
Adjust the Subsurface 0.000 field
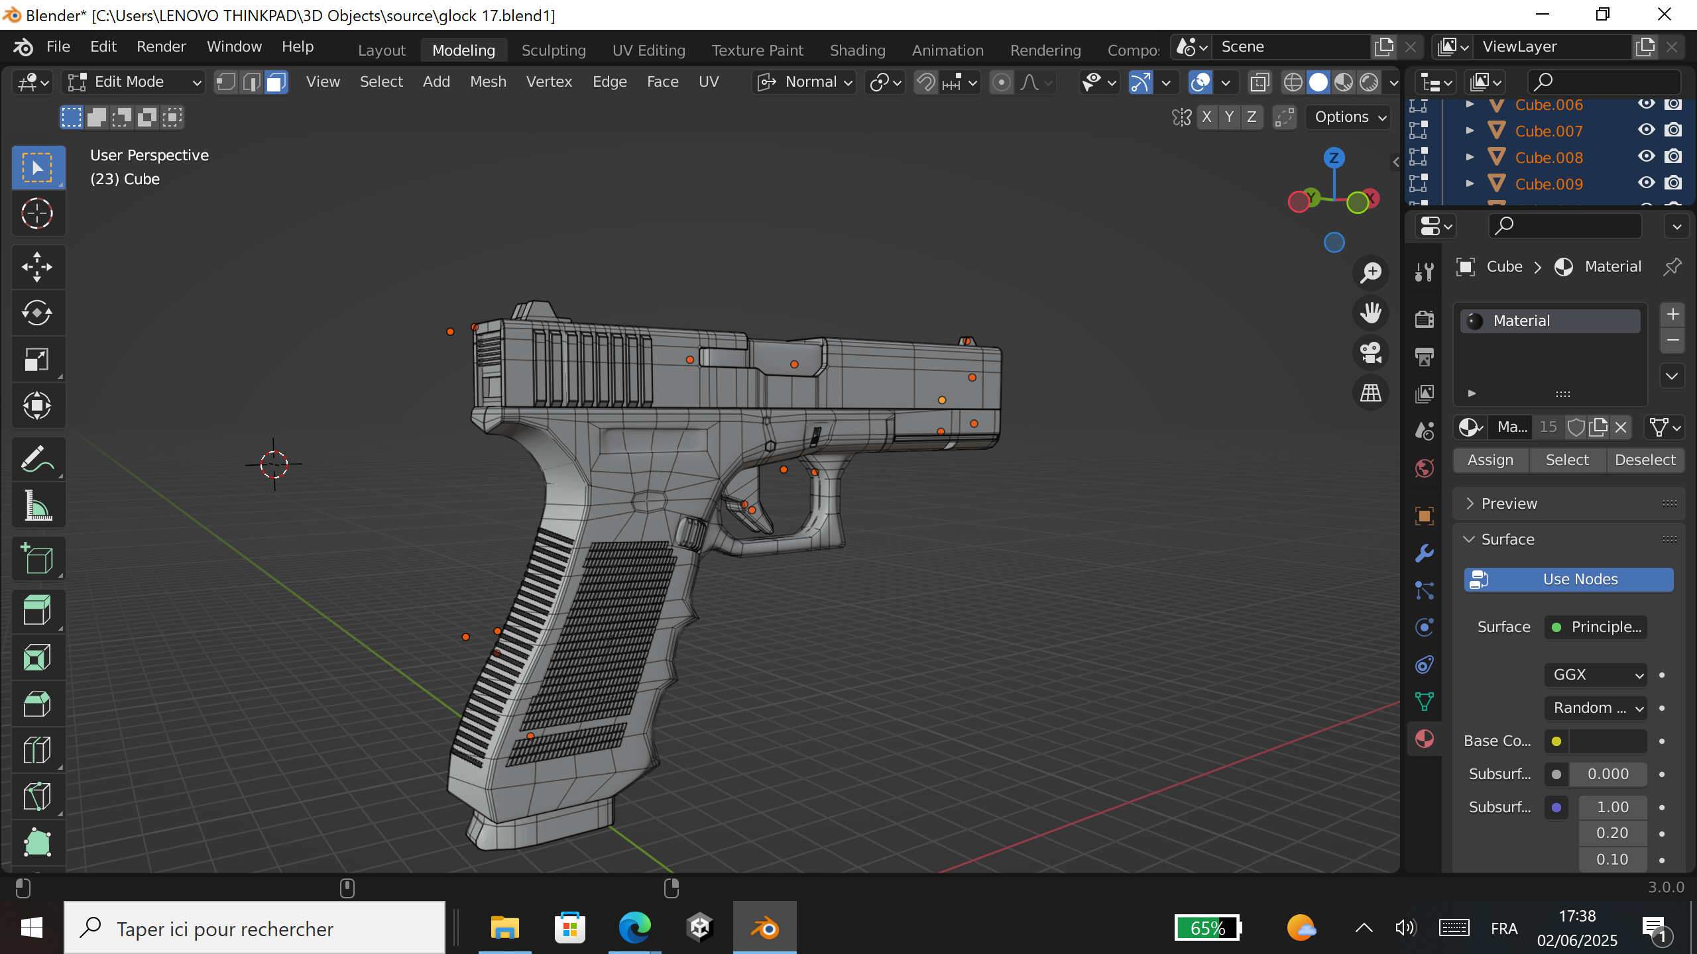pos(1607,774)
